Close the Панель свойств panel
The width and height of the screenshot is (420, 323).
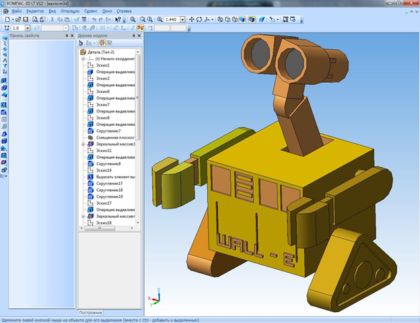(x=72, y=36)
